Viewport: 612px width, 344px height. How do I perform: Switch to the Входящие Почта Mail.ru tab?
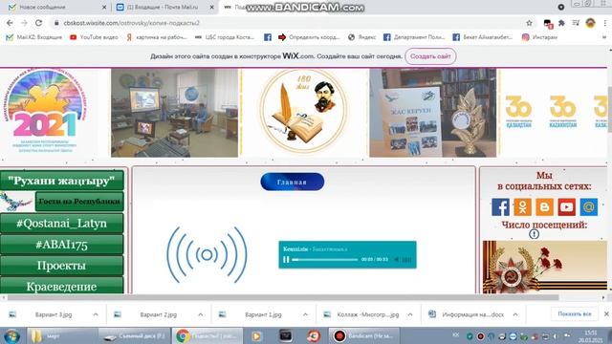tap(164, 7)
